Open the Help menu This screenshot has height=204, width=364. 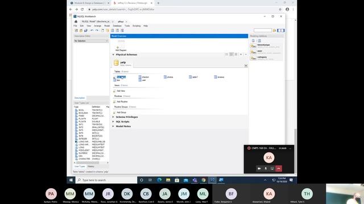[x=146, y=26]
